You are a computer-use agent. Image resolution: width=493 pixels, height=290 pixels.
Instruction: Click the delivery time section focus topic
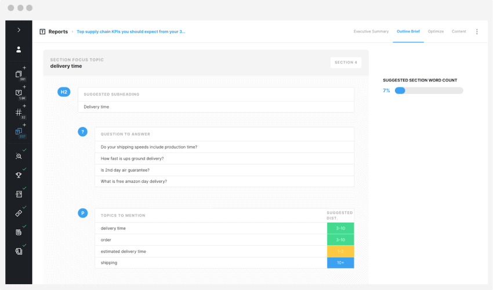(x=66, y=66)
